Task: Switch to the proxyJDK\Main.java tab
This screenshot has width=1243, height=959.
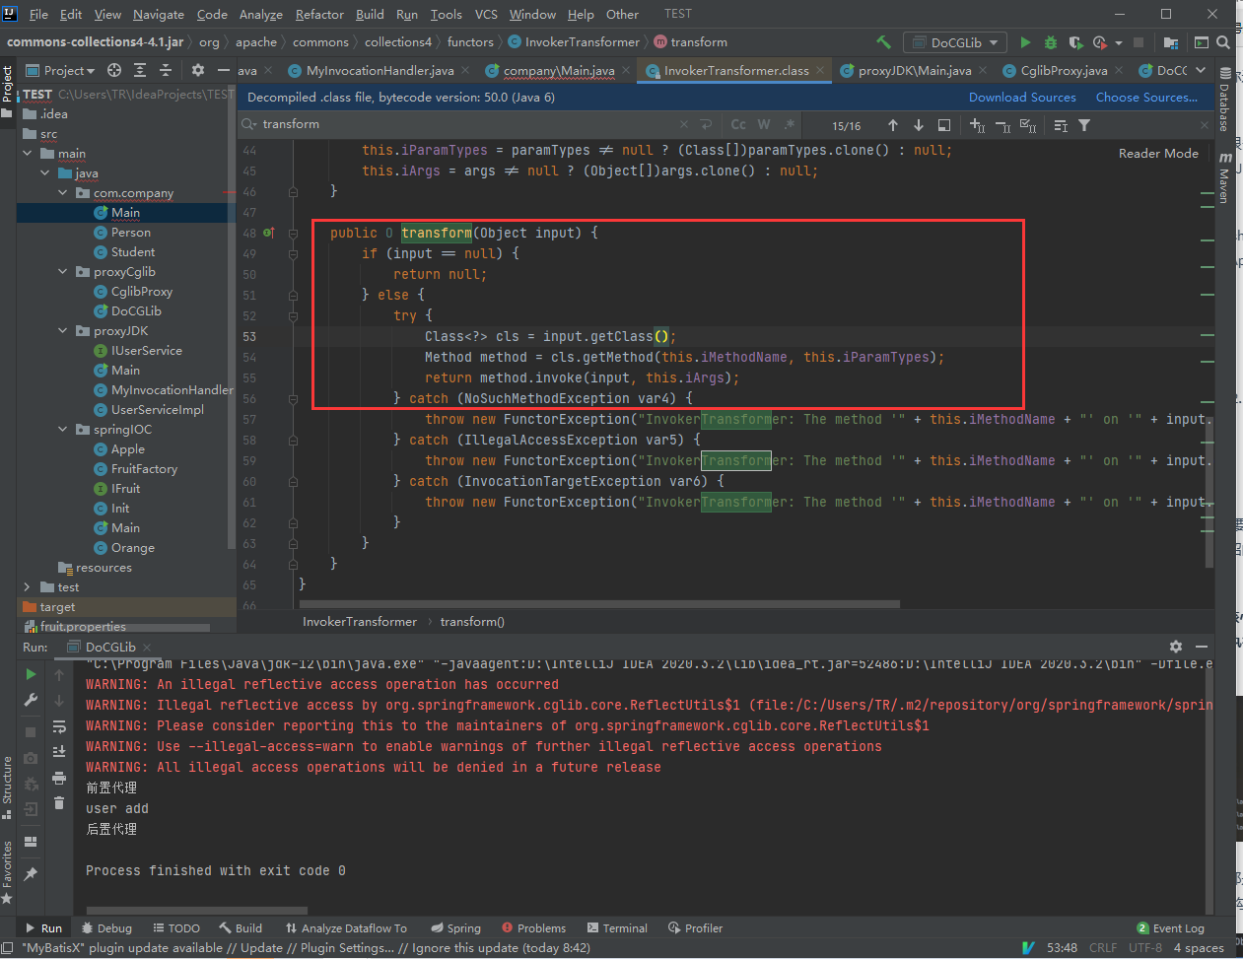Action: pyautogui.click(x=914, y=70)
